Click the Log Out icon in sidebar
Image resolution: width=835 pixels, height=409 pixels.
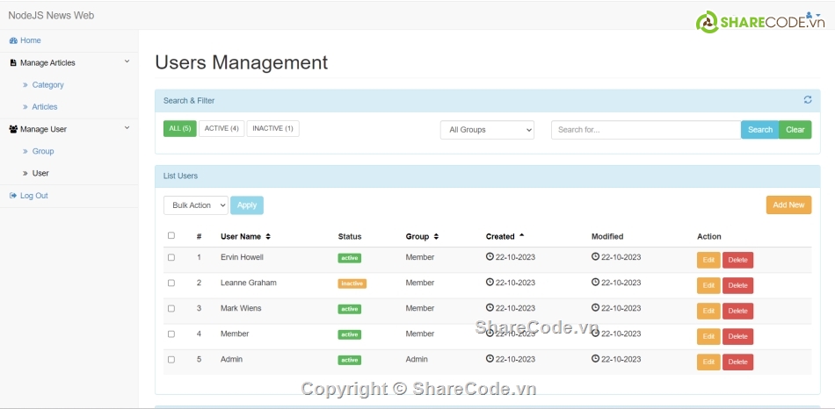pyautogui.click(x=13, y=196)
